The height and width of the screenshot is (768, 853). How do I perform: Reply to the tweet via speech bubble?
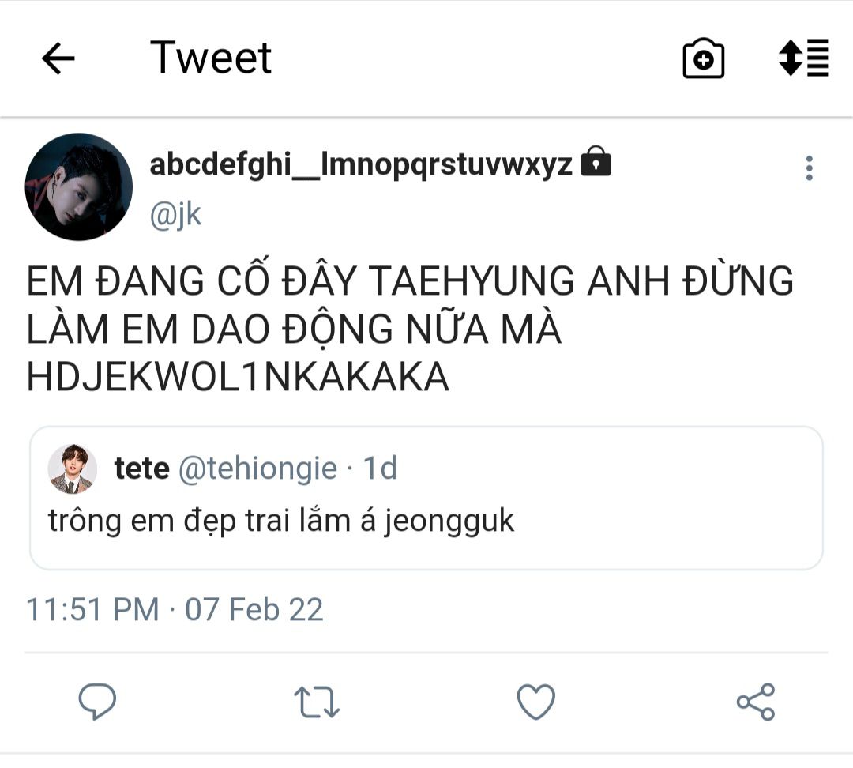pyautogui.click(x=97, y=702)
